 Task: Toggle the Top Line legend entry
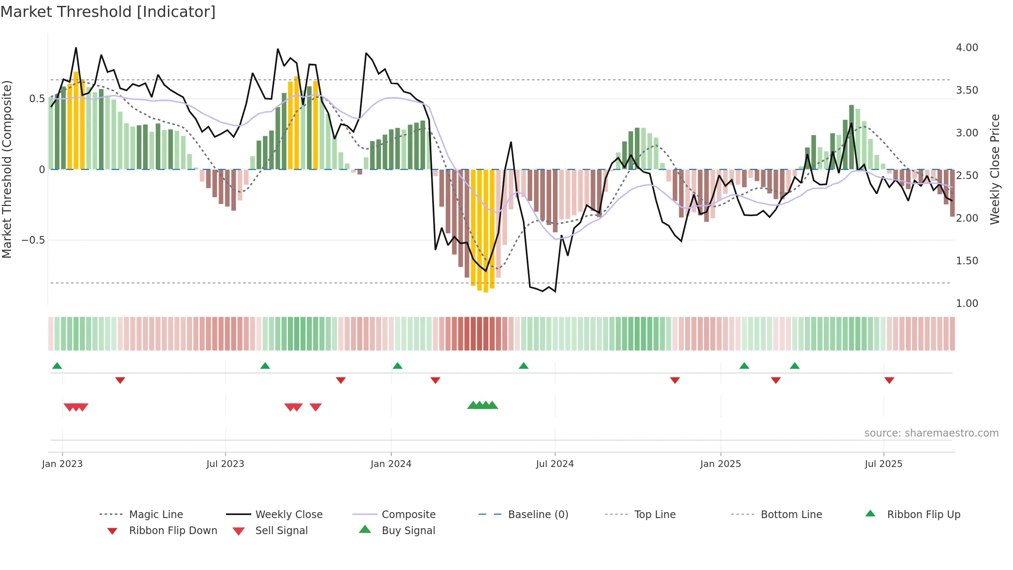[640, 514]
